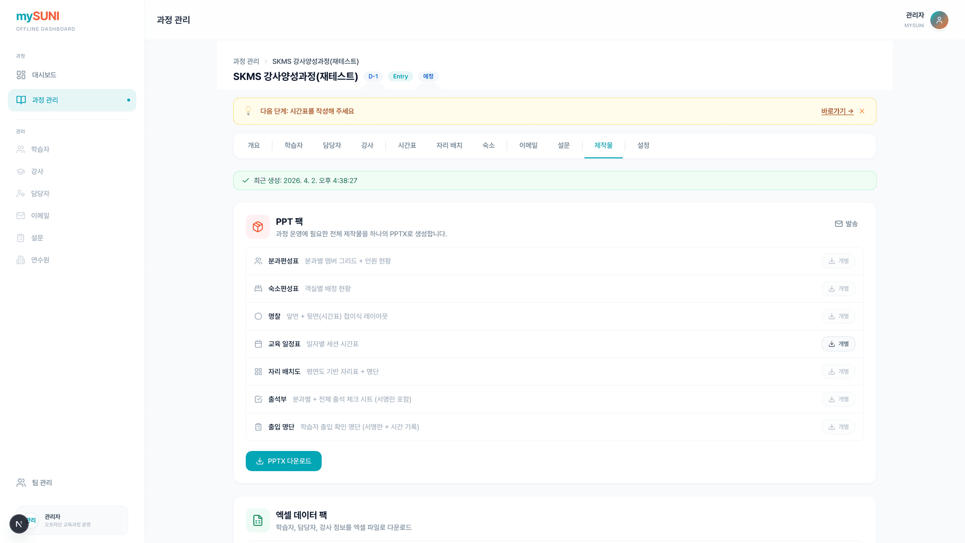Switch to the 자리 배치 tab
The image size is (965, 543).
[449, 146]
